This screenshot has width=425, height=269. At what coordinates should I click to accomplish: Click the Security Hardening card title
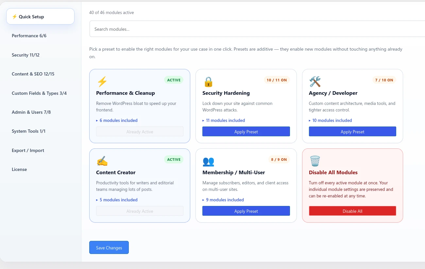pyautogui.click(x=226, y=93)
